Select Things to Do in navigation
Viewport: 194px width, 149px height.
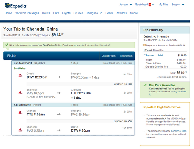point(94,13)
